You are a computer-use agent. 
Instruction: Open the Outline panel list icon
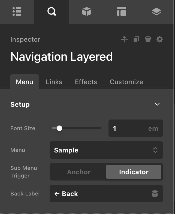pyautogui.click(x=17, y=11)
